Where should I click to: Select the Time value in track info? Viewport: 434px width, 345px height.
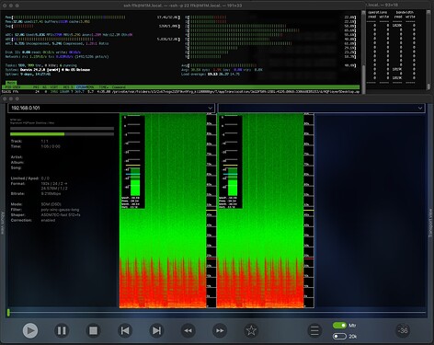click(51, 146)
